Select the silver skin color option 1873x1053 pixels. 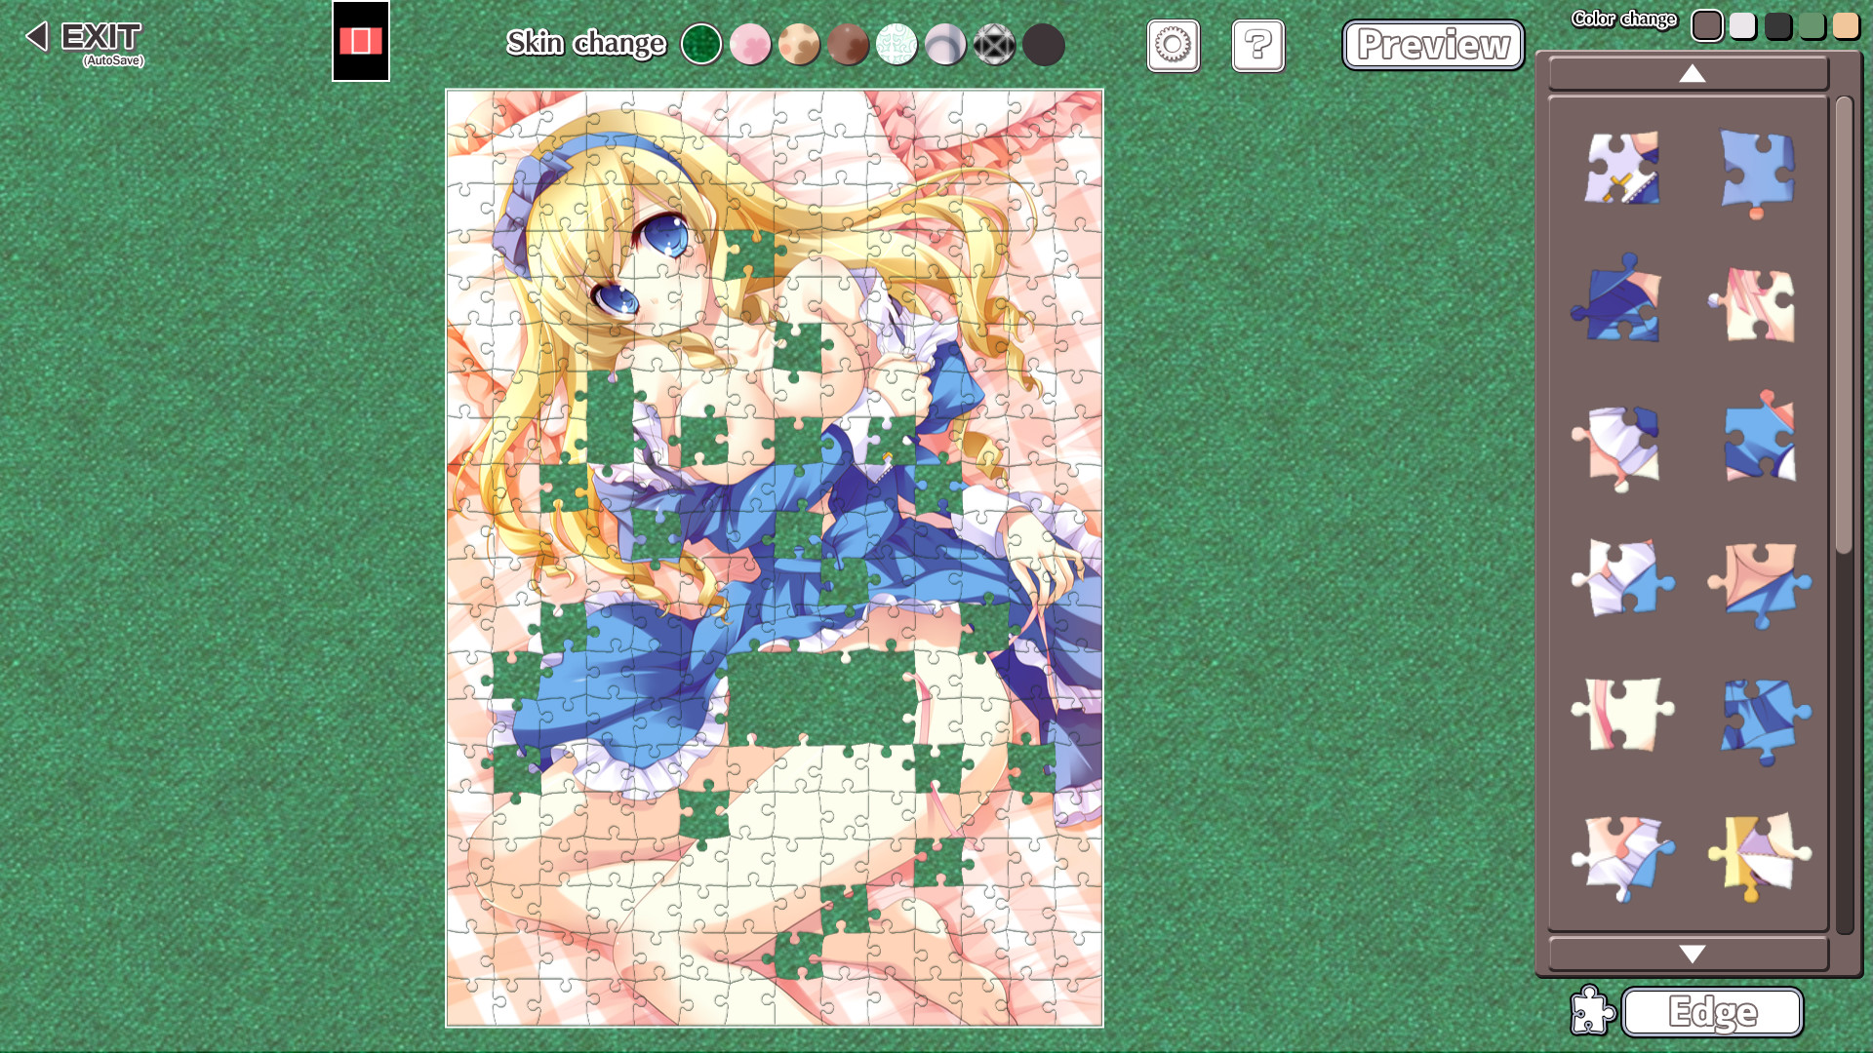point(945,45)
